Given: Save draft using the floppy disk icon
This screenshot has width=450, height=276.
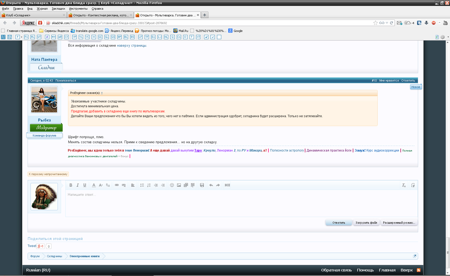Looking at the screenshot, I should click(x=202, y=185).
